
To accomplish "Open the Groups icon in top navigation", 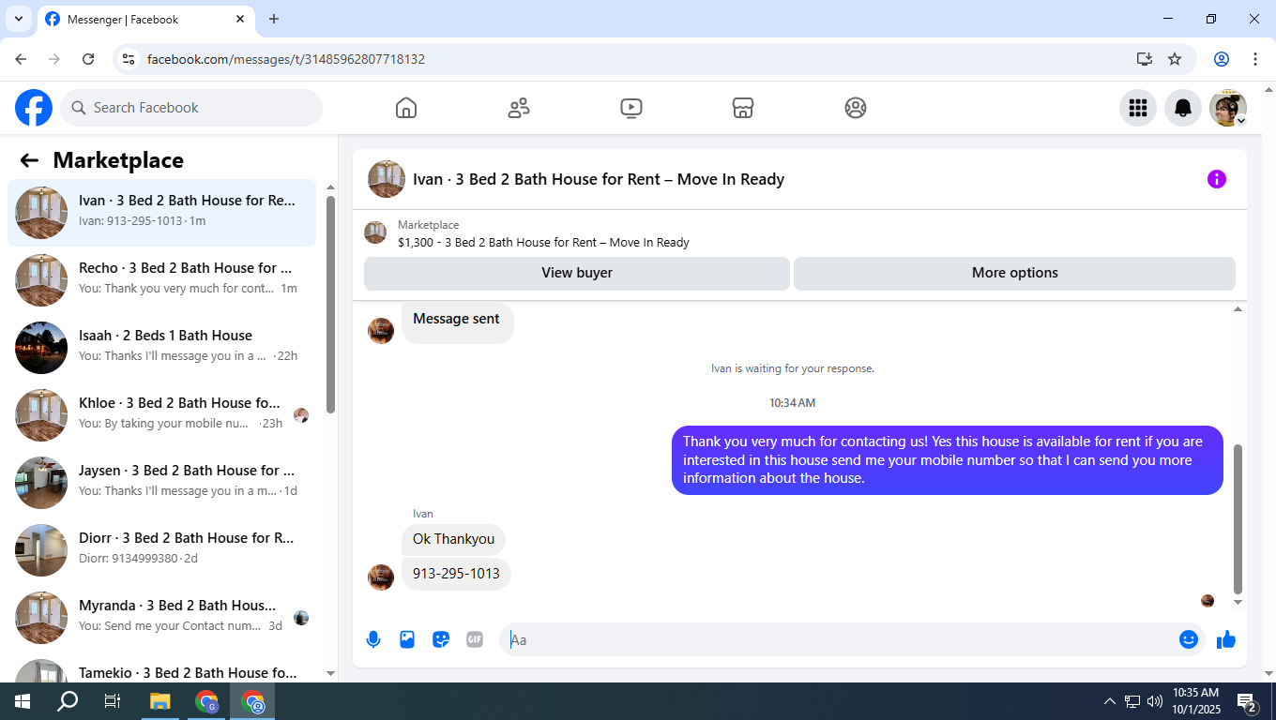I will [x=856, y=108].
